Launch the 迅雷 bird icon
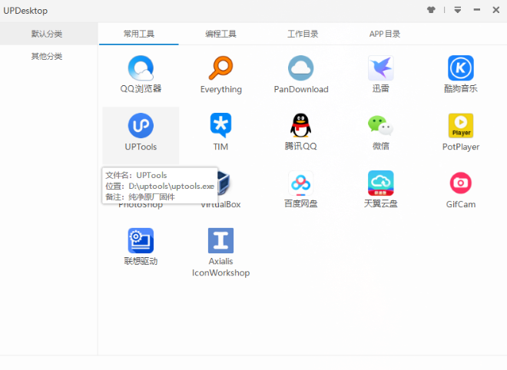Viewport: 507px width, 370px height. 381,68
